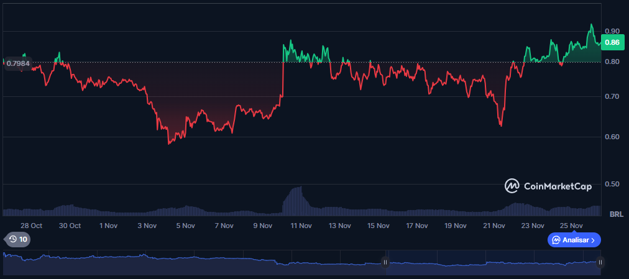Click the unselected left portion of the navigator
Image resolution: width=629 pixels, height=279 pixels.
click(x=186, y=262)
